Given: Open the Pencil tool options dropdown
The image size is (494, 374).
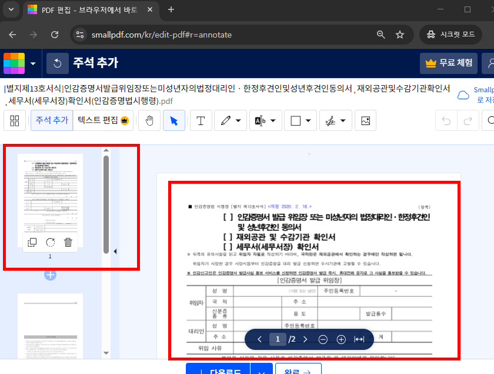Looking at the screenshot, I should point(238,120).
